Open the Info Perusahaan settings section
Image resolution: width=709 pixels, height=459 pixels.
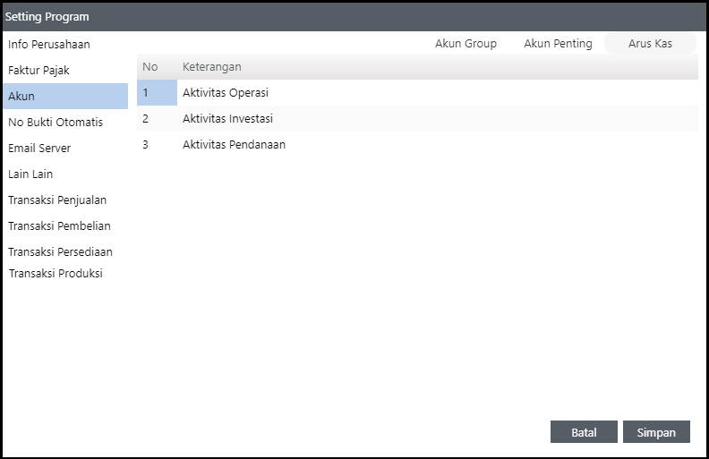[49, 44]
